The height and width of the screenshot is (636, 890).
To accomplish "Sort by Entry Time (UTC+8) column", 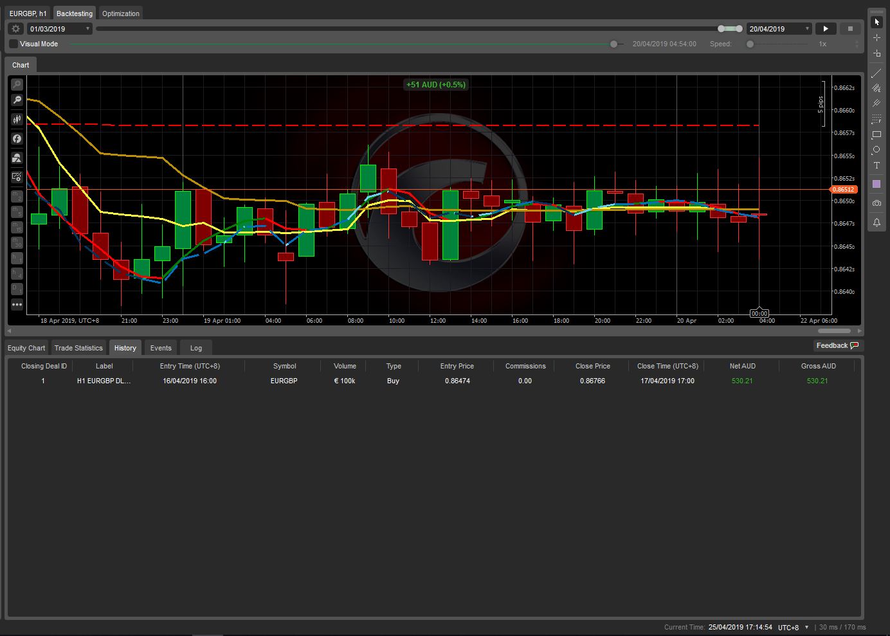I will pyautogui.click(x=190, y=366).
